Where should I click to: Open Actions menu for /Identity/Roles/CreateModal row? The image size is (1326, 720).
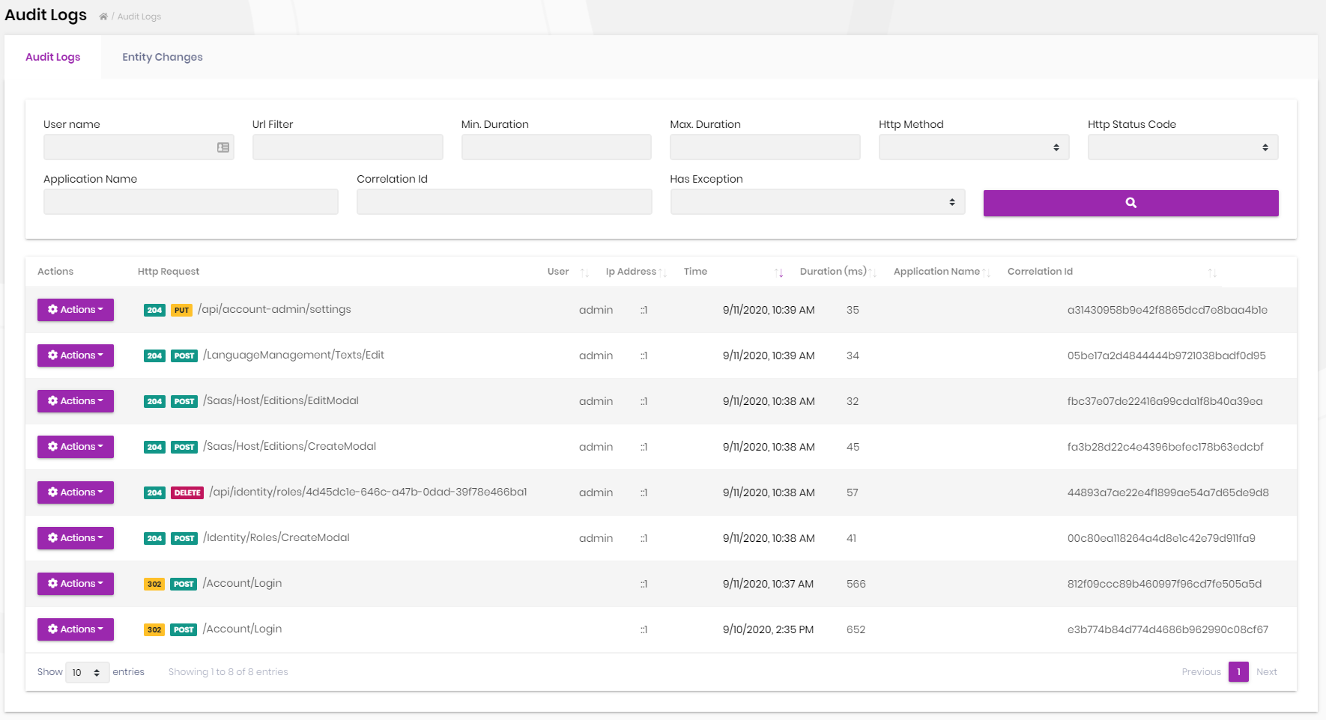point(76,538)
